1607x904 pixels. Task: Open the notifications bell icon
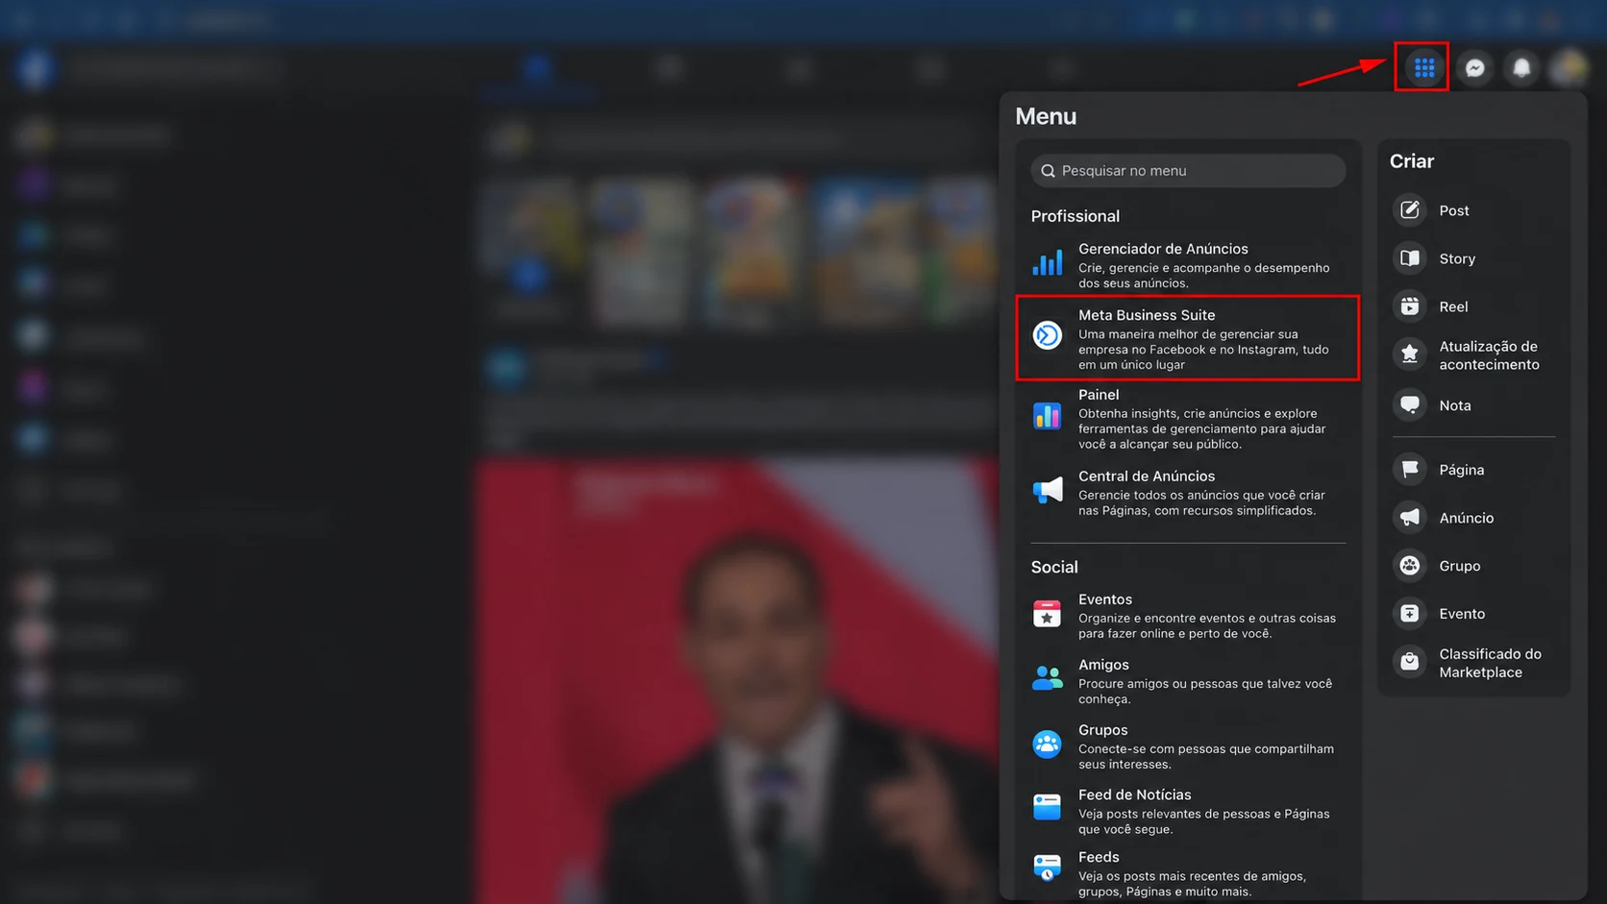(1521, 67)
